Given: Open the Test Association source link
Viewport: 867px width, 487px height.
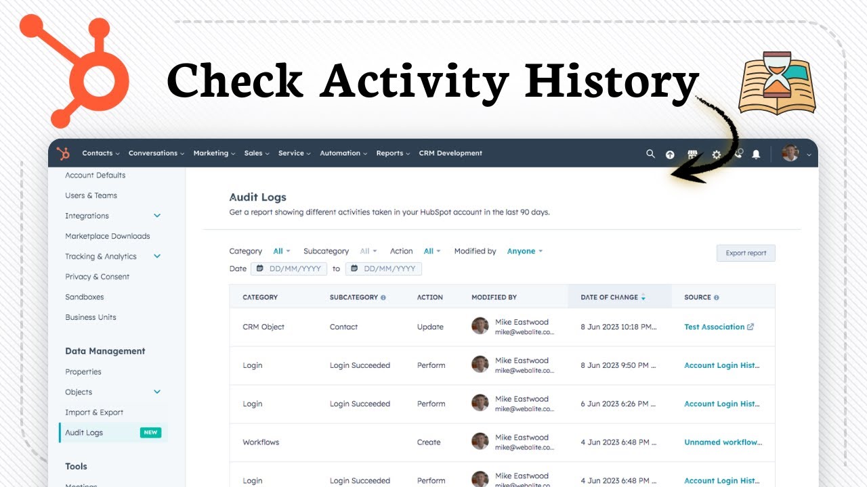Looking at the screenshot, I should pyautogui.click(x=714, y=327).
